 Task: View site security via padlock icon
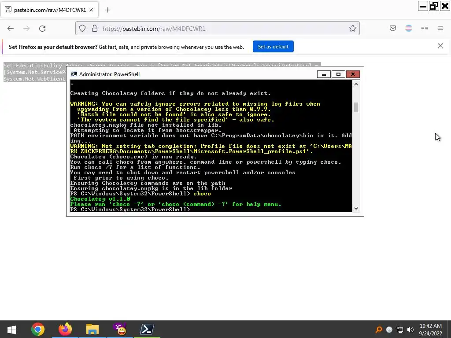click(95, 29)
